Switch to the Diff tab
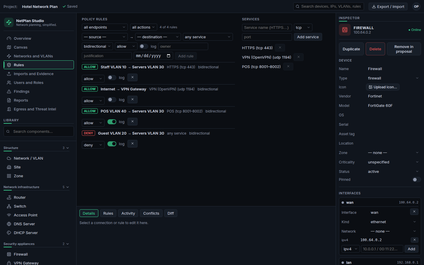 pos(171,213)
